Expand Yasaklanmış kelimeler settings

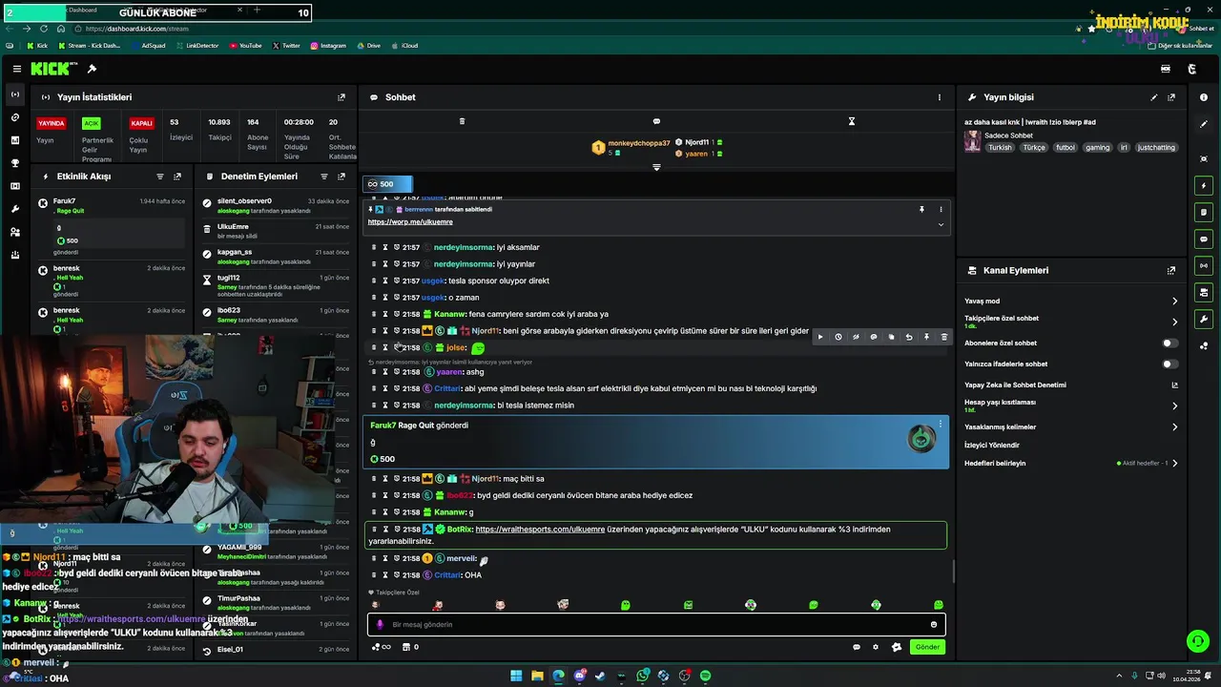point(1174,427)
